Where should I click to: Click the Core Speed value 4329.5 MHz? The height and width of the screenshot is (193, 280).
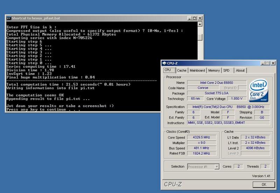(x=202, y=137)
